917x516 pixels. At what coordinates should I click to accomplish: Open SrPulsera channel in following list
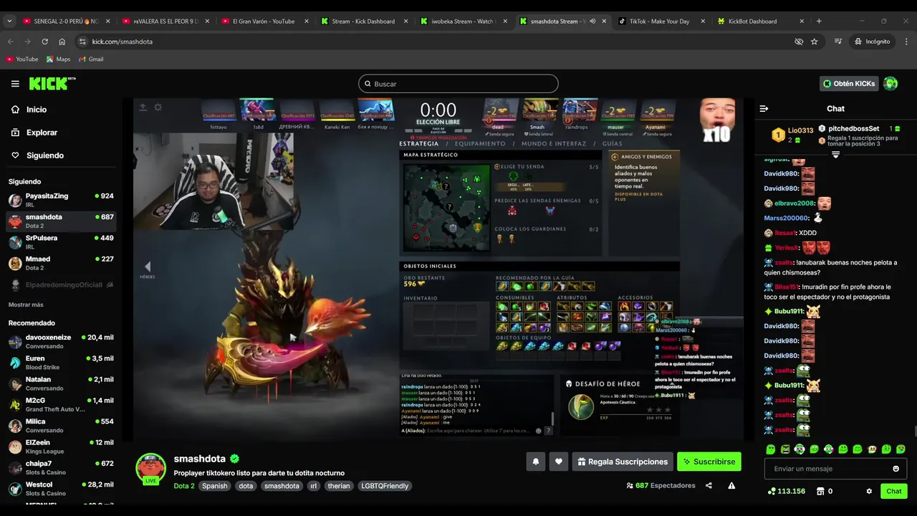(x=61, y=242)
